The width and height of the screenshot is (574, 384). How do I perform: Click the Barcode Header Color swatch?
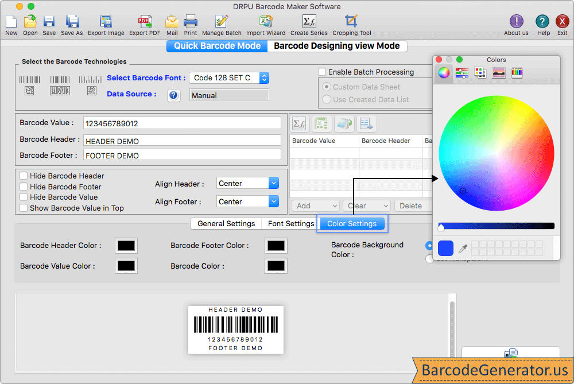[x=126, y=246]
